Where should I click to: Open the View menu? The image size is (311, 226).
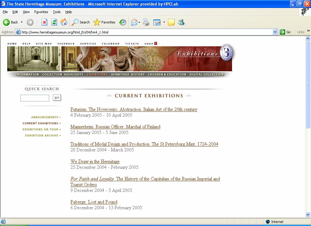click(26, 12)
